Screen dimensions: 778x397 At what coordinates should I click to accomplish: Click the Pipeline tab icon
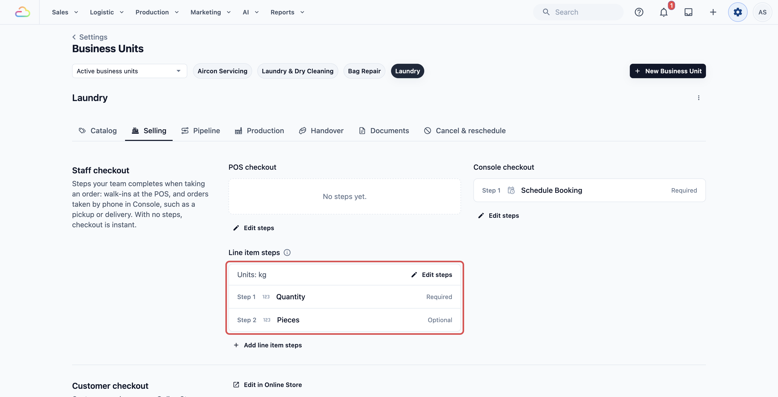[x=185, y=131]
